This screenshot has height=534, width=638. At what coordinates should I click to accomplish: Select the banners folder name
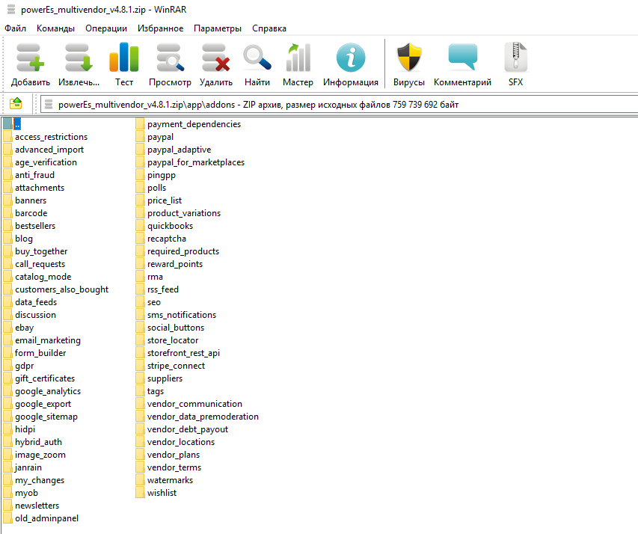[x=31, y=200]
